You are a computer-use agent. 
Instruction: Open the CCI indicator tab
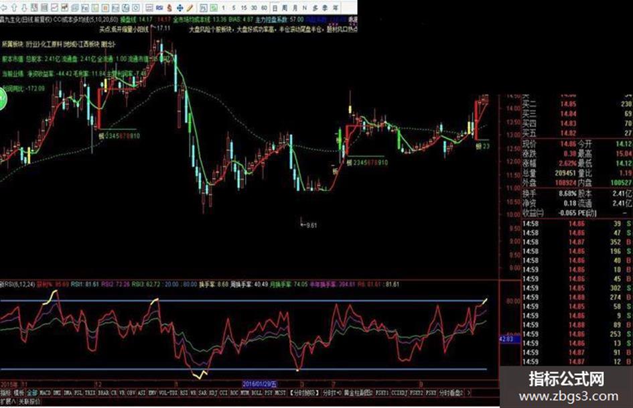point(223,393)
